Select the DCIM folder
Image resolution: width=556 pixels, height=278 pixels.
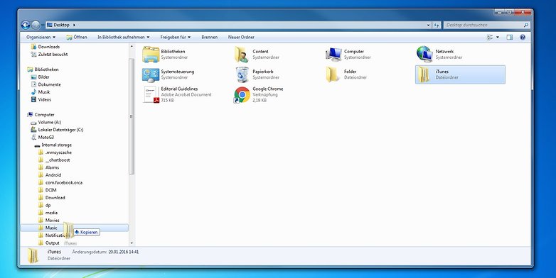point(48,190)
